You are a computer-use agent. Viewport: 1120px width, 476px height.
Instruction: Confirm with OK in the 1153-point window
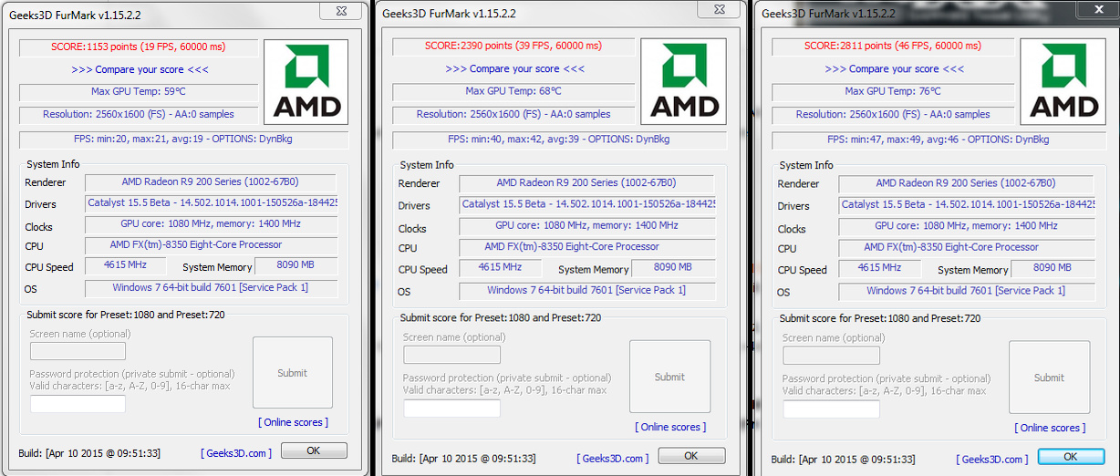tap(314, 450)
